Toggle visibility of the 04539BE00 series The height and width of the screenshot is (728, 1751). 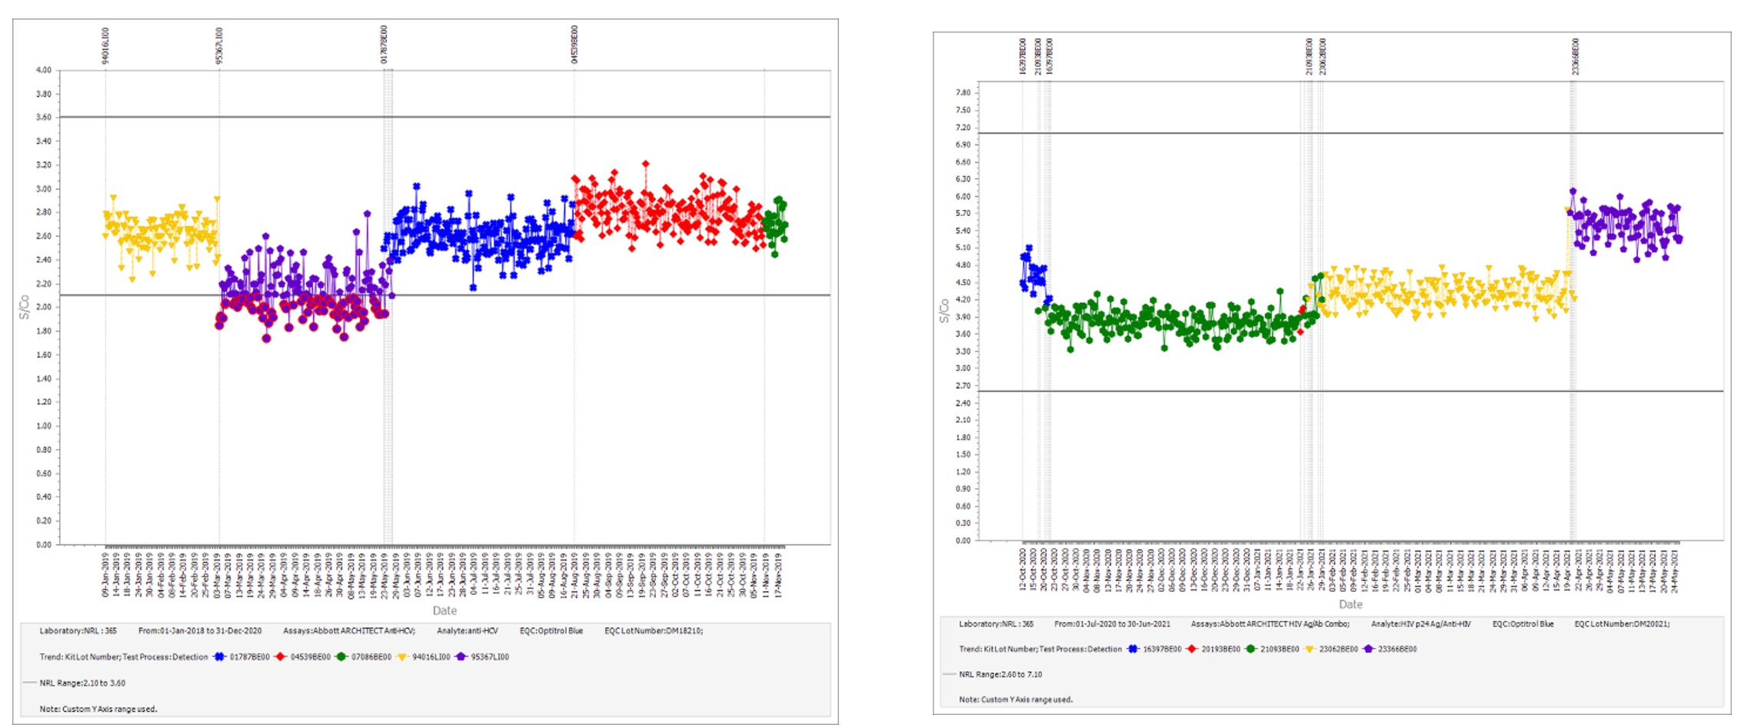(280, 656)
